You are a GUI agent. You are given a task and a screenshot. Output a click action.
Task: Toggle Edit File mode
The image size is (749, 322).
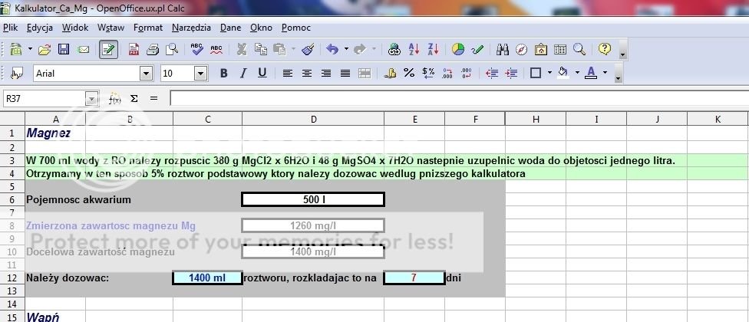(x=108, y=49)
